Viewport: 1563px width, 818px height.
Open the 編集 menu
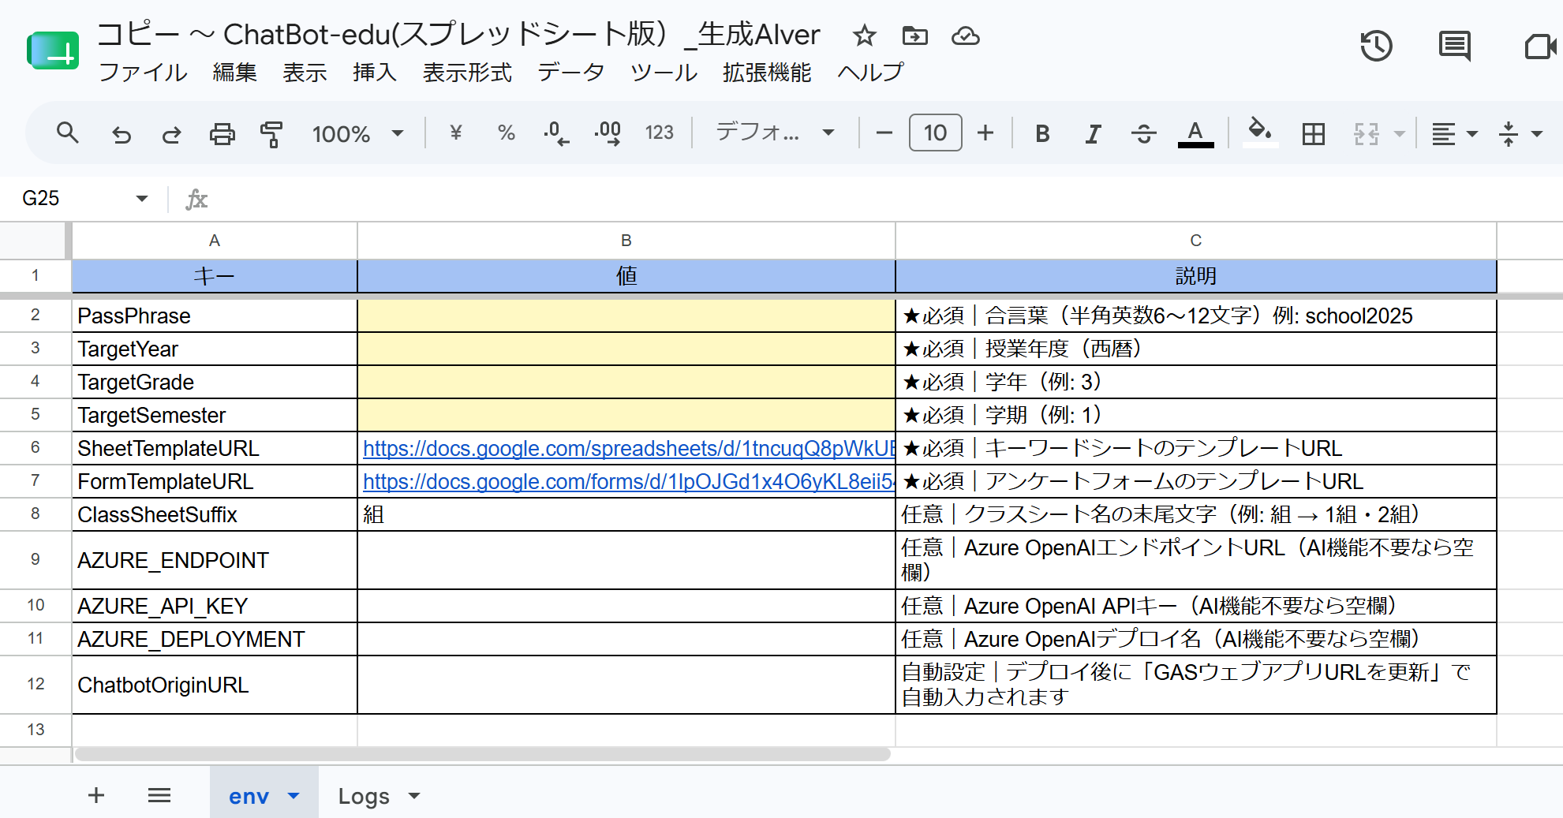click(234, 73)
